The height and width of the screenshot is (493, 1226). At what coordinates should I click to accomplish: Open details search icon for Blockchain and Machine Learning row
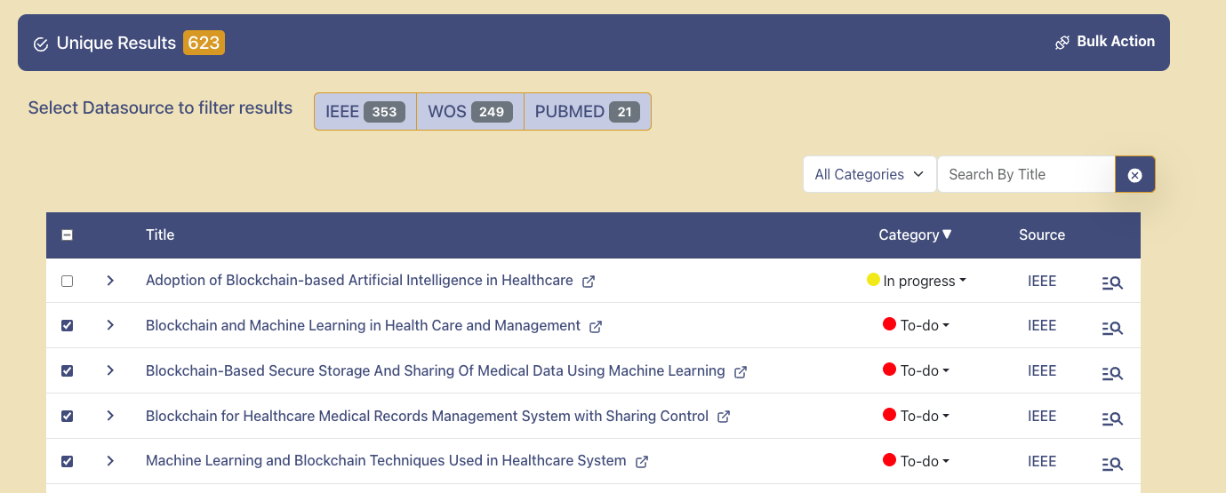1112,328
